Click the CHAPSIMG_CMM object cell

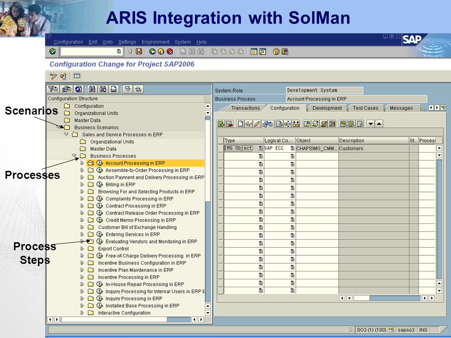[x=317, y=148]
